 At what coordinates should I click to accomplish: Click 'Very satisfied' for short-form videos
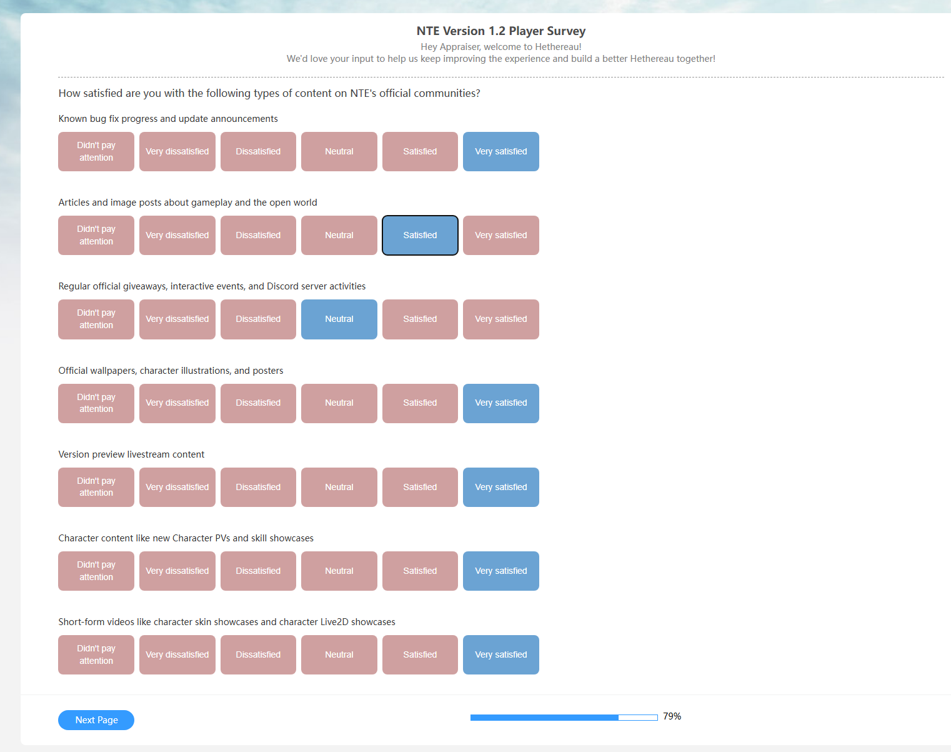[501, 654]
